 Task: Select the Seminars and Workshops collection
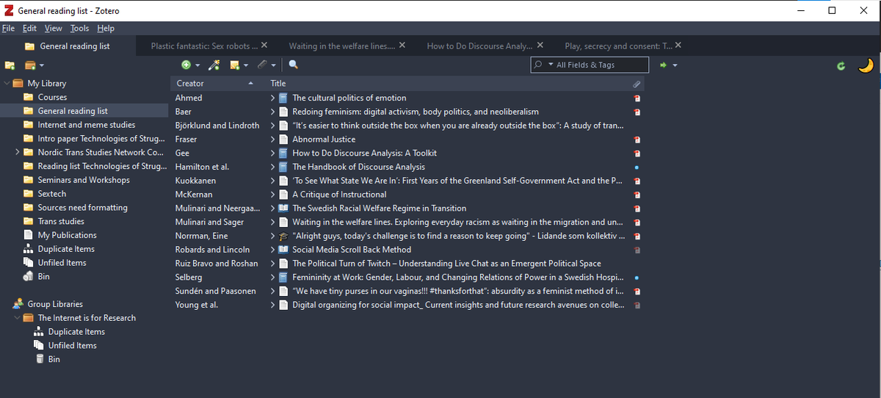[84, 180]
